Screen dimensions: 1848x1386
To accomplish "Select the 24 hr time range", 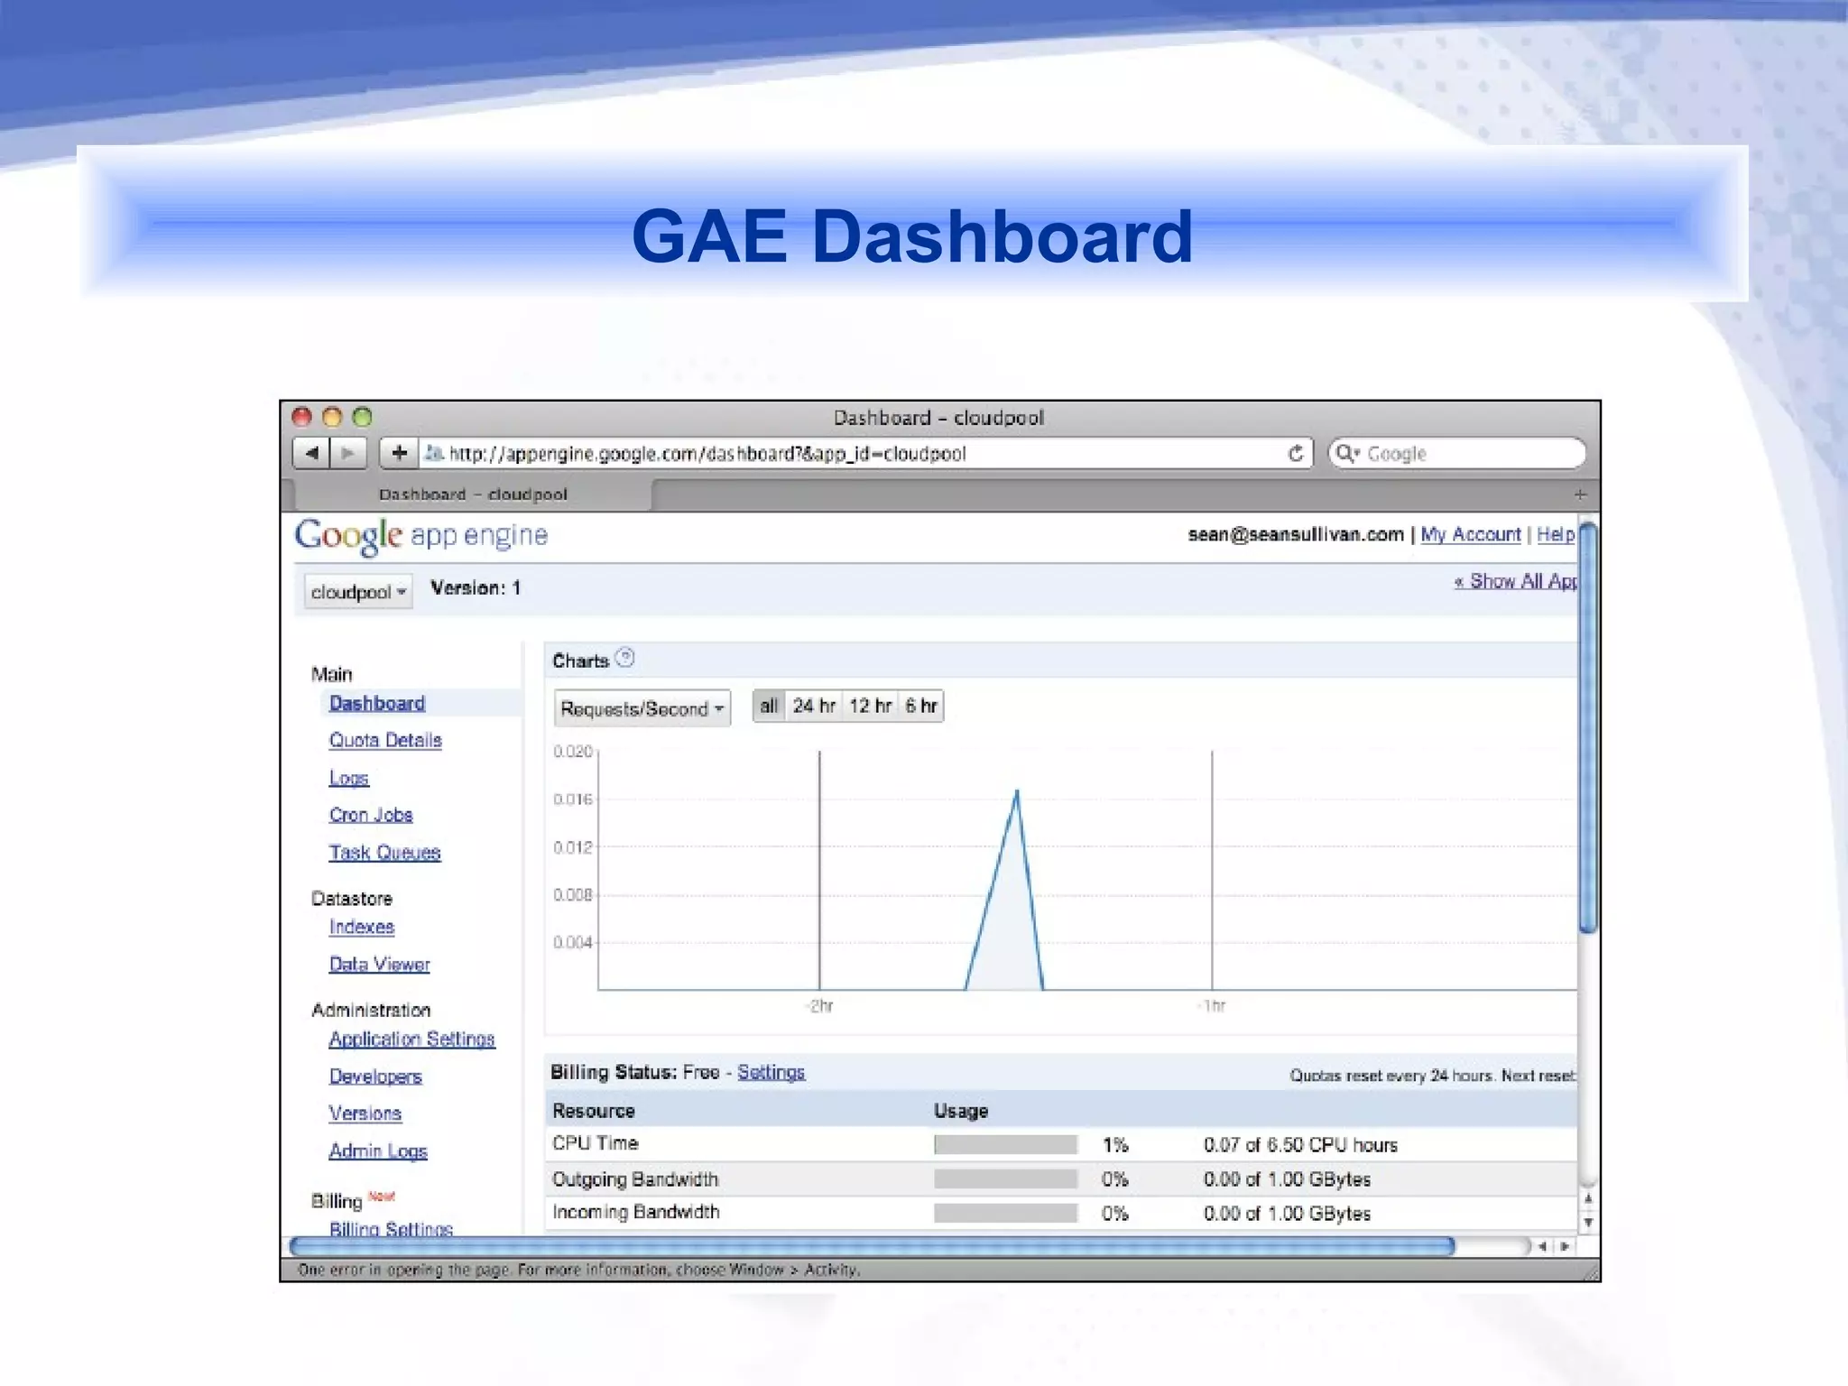I will pyautogui.click(x=814, y=706).
